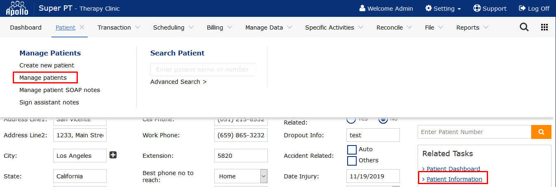Select Manage patients menu entry

pos(43,78)
